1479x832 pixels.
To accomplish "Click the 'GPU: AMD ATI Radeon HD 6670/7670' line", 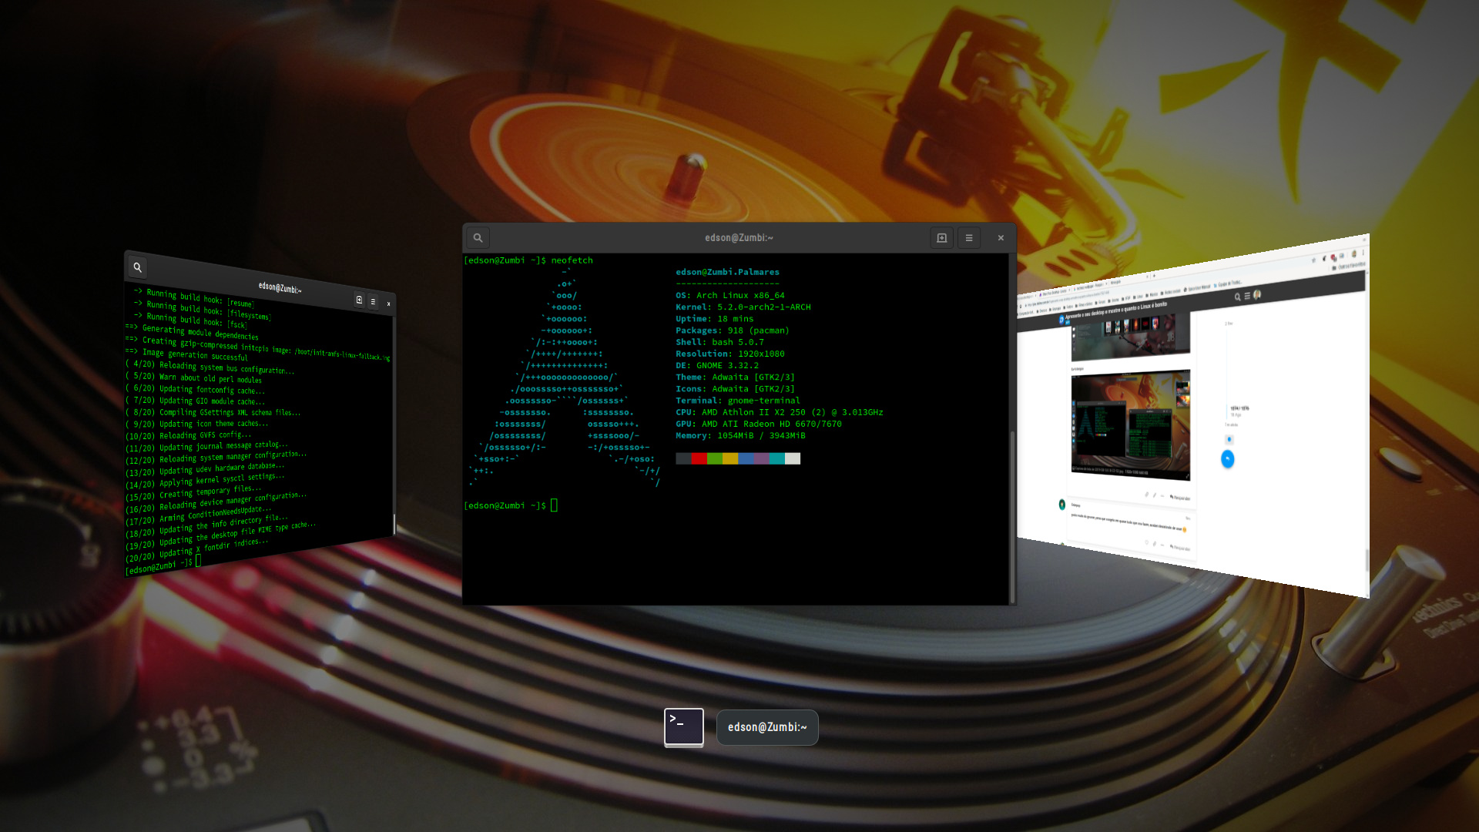I will point(759,424).
